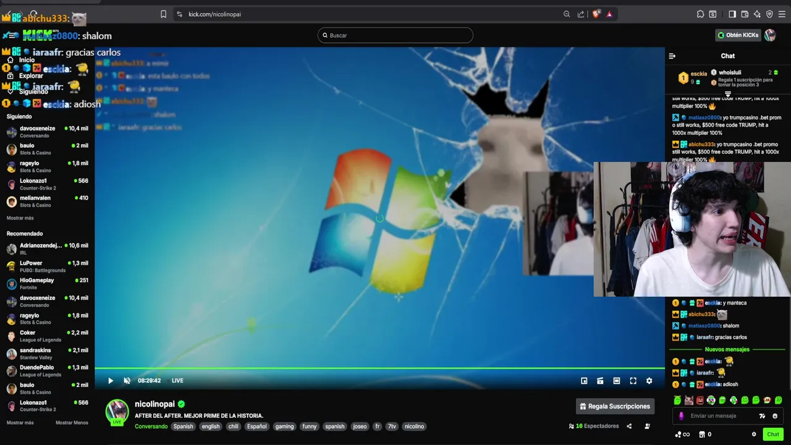Select the gaming stream tag

click(284, 426)
